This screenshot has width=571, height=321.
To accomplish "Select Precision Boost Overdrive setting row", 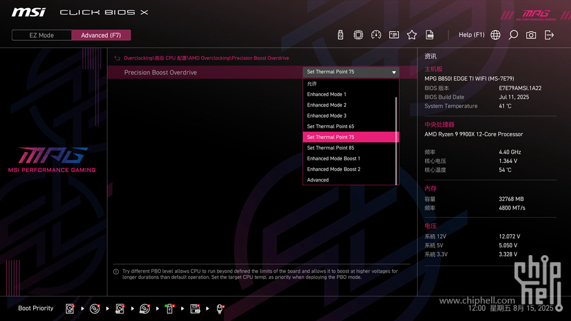I will click(262, 72).
